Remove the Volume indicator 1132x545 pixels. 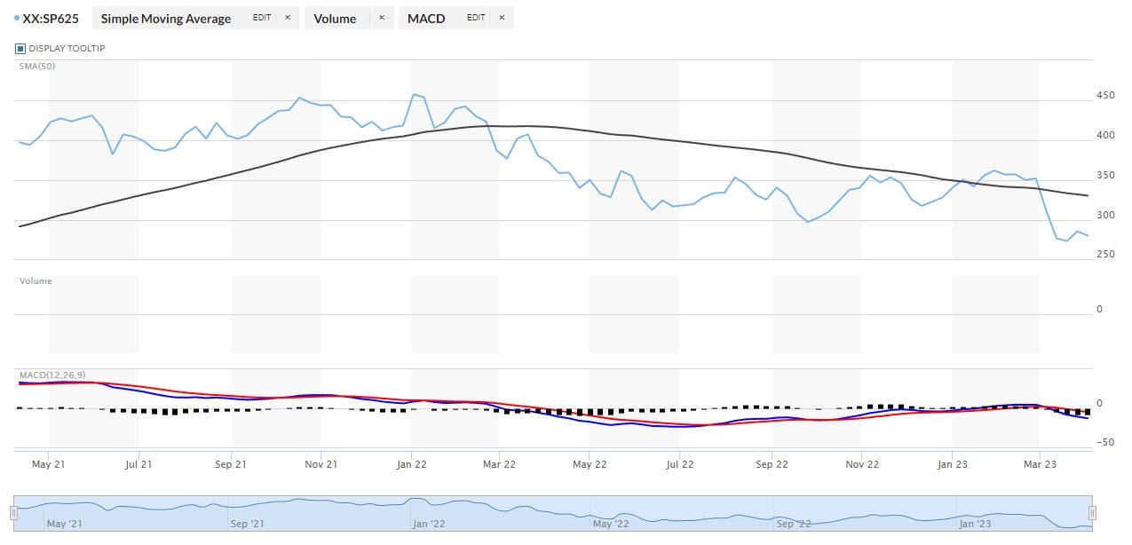tap(381, 17)
